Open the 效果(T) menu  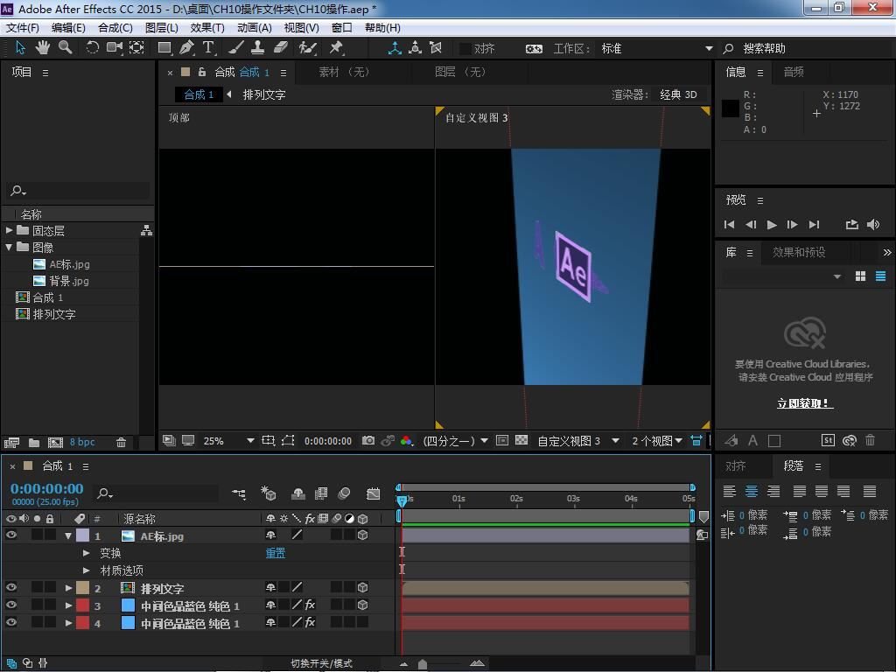(206, 27)
